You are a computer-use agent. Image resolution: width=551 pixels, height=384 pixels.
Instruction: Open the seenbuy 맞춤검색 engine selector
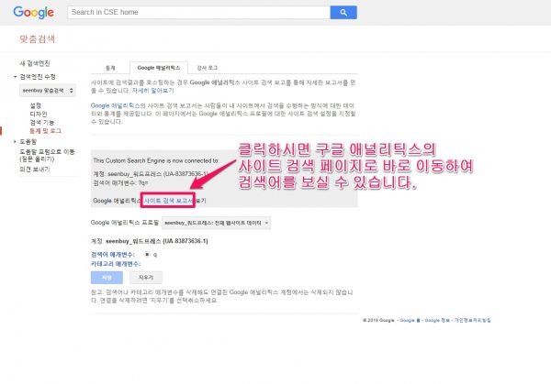tap(48, 91)
